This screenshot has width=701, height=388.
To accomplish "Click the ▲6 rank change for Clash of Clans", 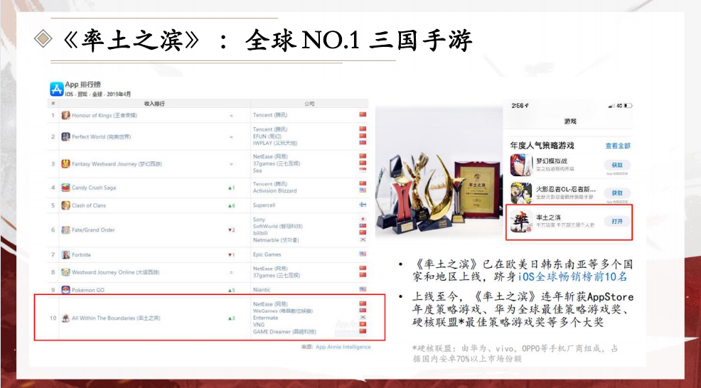I will [x=231, y=205].
